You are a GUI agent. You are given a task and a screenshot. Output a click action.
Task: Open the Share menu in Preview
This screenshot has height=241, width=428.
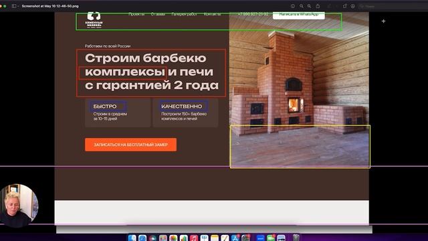318,6
